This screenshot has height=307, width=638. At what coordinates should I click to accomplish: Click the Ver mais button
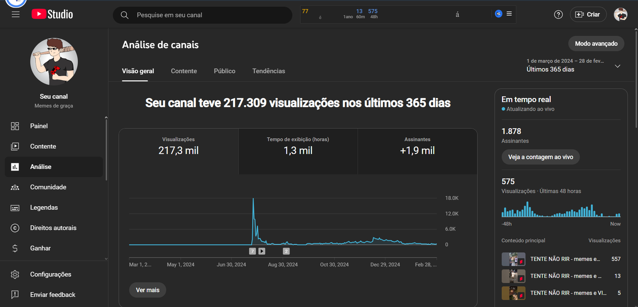(148, 290)
